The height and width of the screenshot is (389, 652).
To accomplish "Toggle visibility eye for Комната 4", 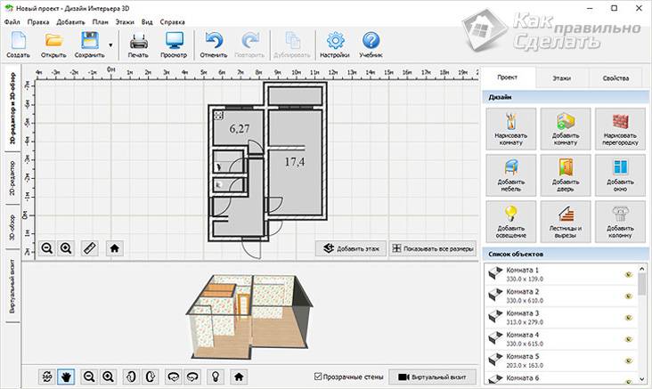I will [629, 339].
